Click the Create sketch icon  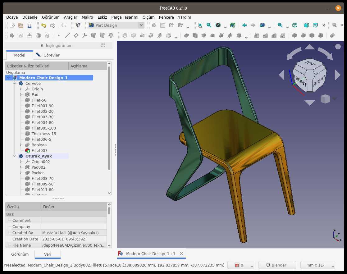pos(21,35)
